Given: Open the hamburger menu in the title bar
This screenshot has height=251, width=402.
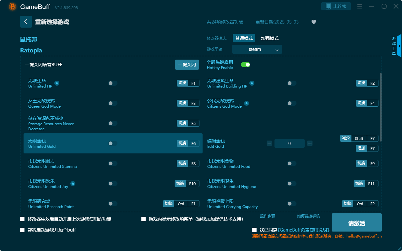Looking at the screenshot, I should pos(360,6).
